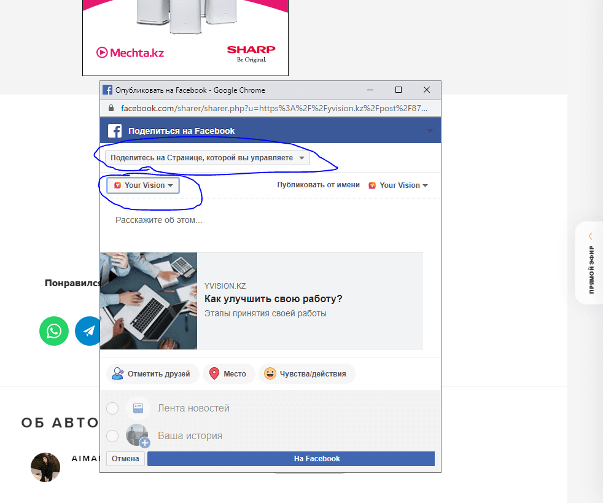603x503 pixels.
Task: Open 'Публиковать от имени' Your Vision dropdown
Action: (399, 185)
